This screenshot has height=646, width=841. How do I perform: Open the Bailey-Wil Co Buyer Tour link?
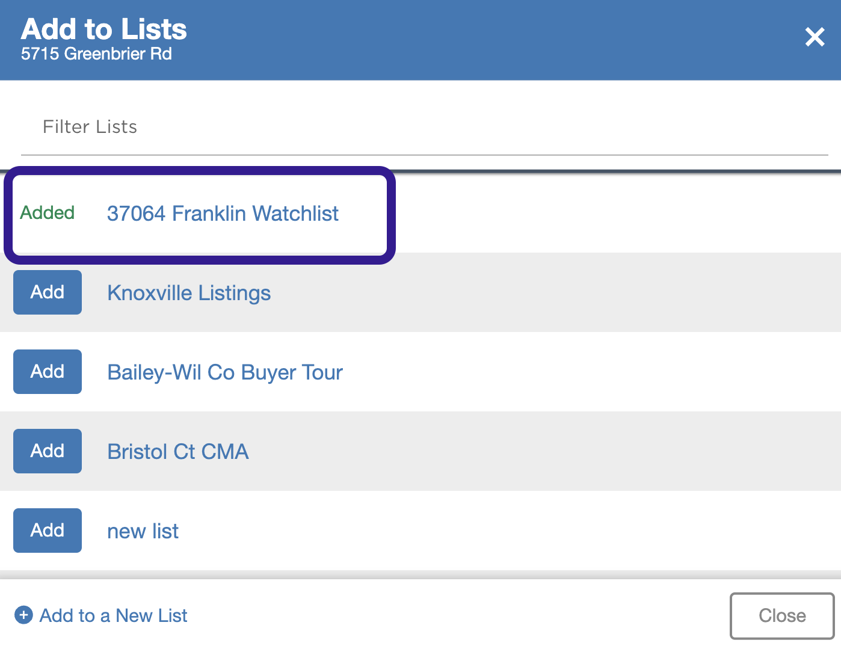225,372
